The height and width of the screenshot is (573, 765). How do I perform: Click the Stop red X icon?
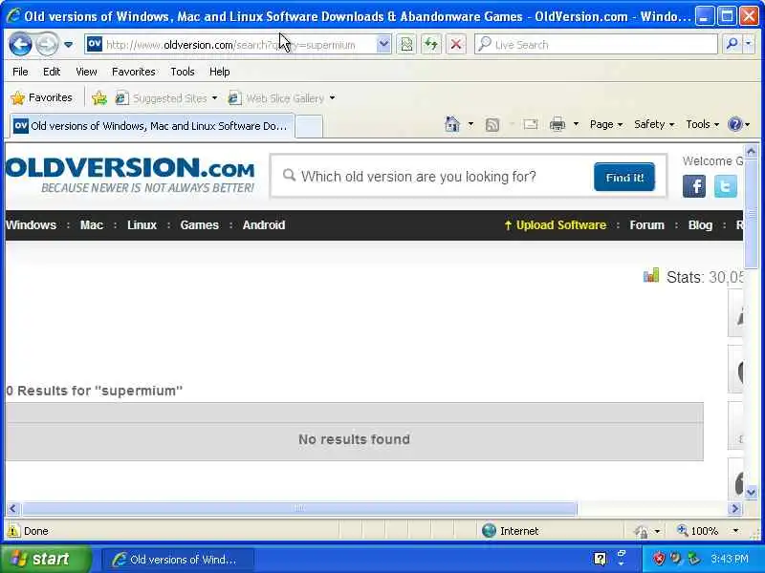coord(456,44)
